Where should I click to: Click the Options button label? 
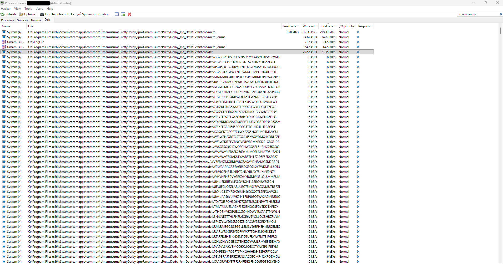tap(29, 14)
